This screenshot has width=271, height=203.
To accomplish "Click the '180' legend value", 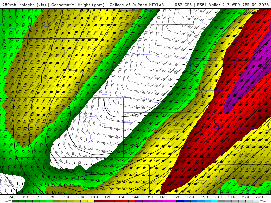I will (190, 197).
